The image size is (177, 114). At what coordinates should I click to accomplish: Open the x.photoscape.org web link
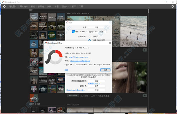tap(78, 57)
